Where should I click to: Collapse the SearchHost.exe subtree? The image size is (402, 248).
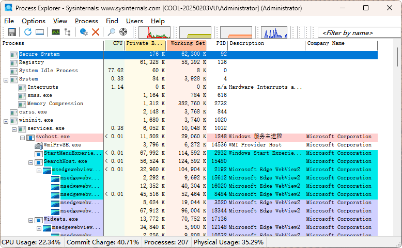pyautogui.click(x=30, y=162)
